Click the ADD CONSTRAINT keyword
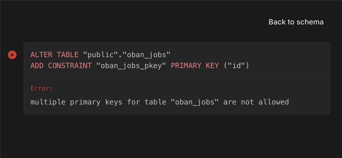Image resolution: width=342 pixels, height=158 pixels. tap(61, 66)
